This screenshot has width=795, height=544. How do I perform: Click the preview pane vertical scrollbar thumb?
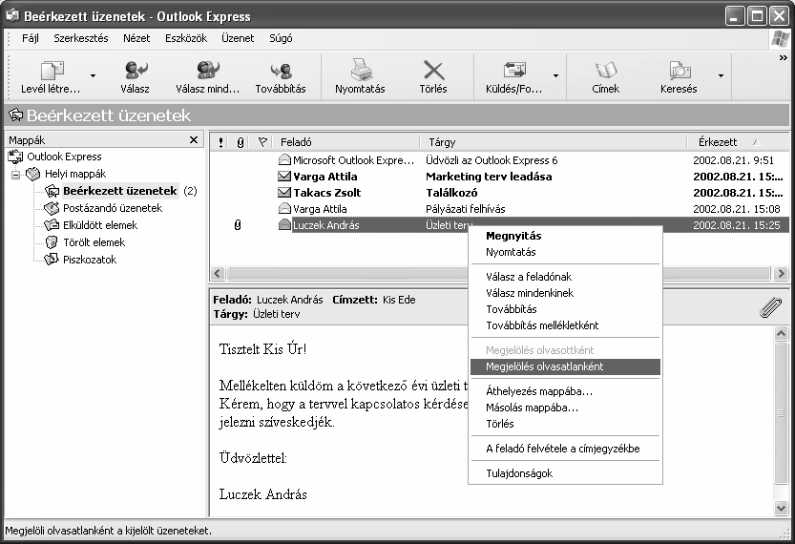pyautogui.click(x=782, y=413)
